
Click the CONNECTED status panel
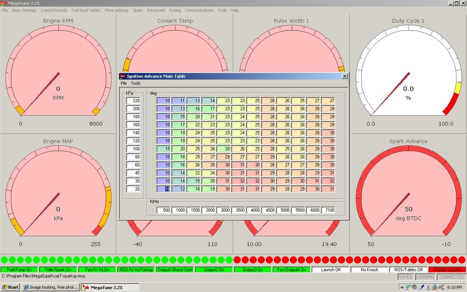(x=451, y=277)
